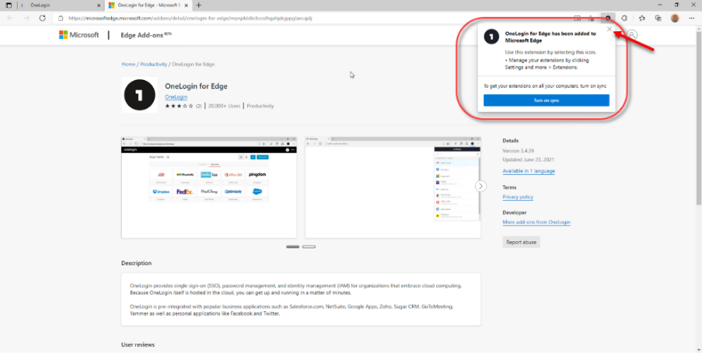Open the browser Extensions puzzle icon
This screenshot has width=702, height=353.
(x=624, y=18)
